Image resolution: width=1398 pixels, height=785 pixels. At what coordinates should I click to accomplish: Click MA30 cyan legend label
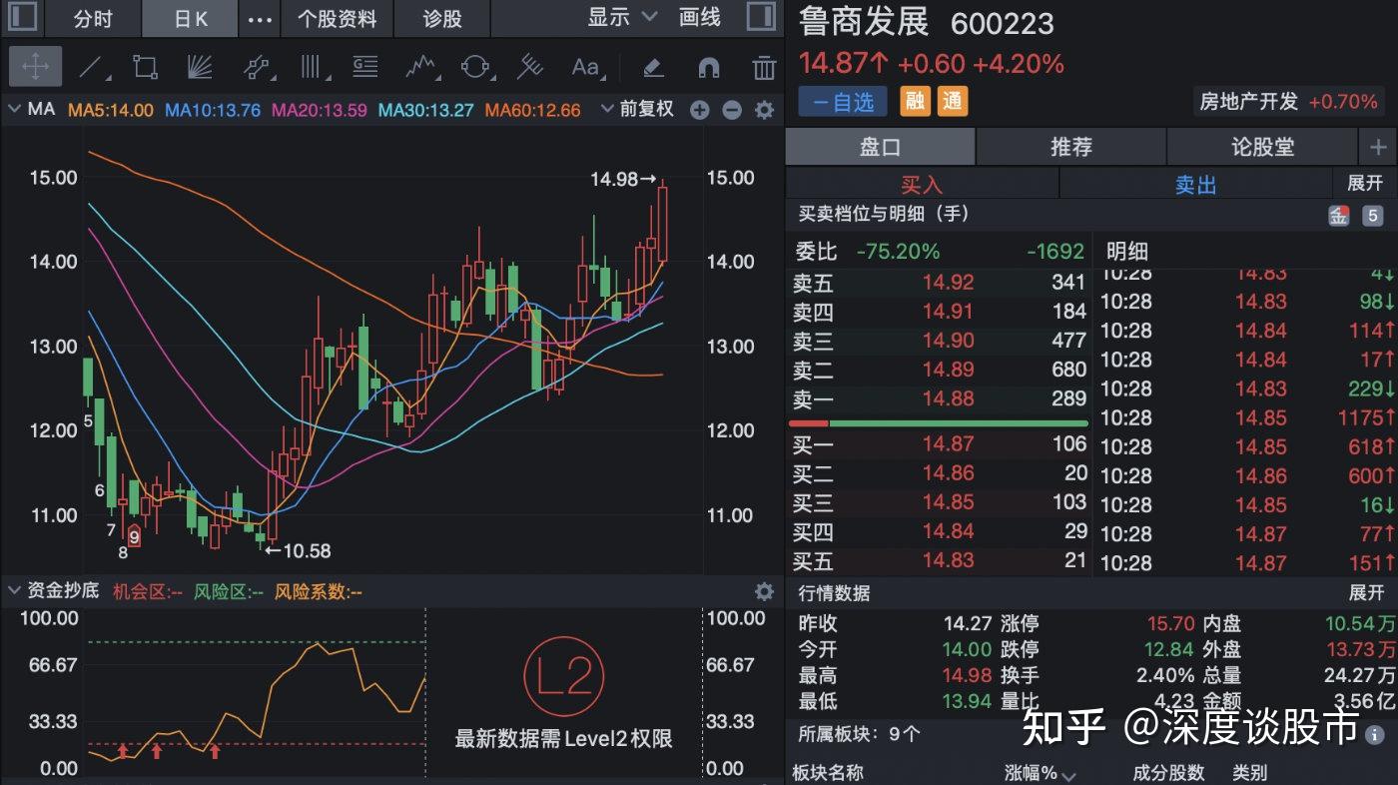tap(426, 110)
